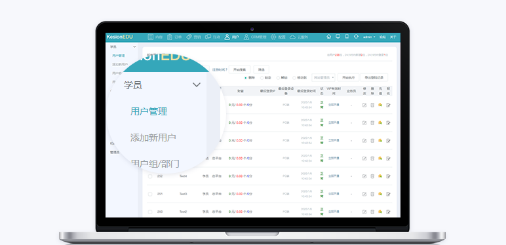Open the desktop monitor preview icon

pyautogui.click(x=338, y=37)
